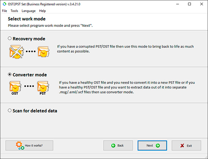This screenshot has height=159, width=208.
Task: Select the Scan for deleted data option
Action: [x=9, y=111]
